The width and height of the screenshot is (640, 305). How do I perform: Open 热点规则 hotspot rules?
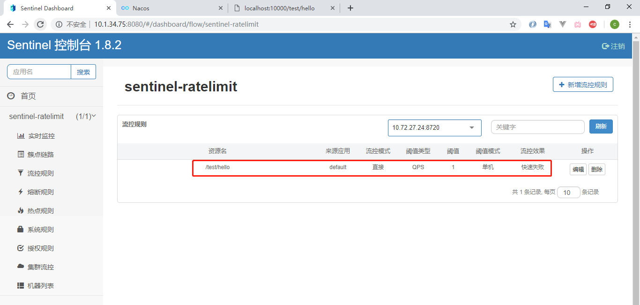click(x=36, y=211)
